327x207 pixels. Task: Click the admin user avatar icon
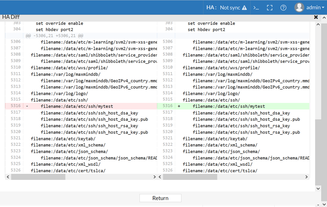pyautogui.click(x=299, y=7)
